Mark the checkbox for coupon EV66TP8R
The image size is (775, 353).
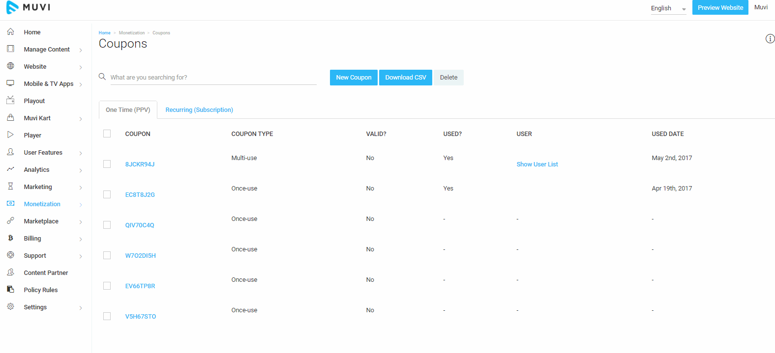107,286
